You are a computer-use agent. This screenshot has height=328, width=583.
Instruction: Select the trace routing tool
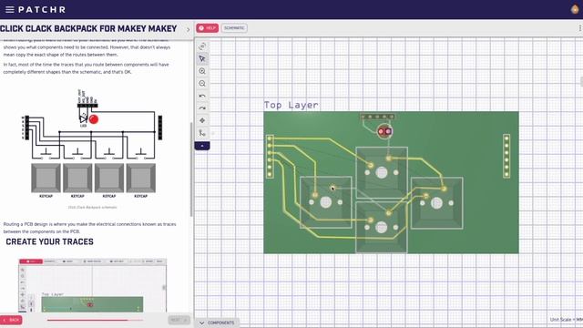tap(202, 133)
